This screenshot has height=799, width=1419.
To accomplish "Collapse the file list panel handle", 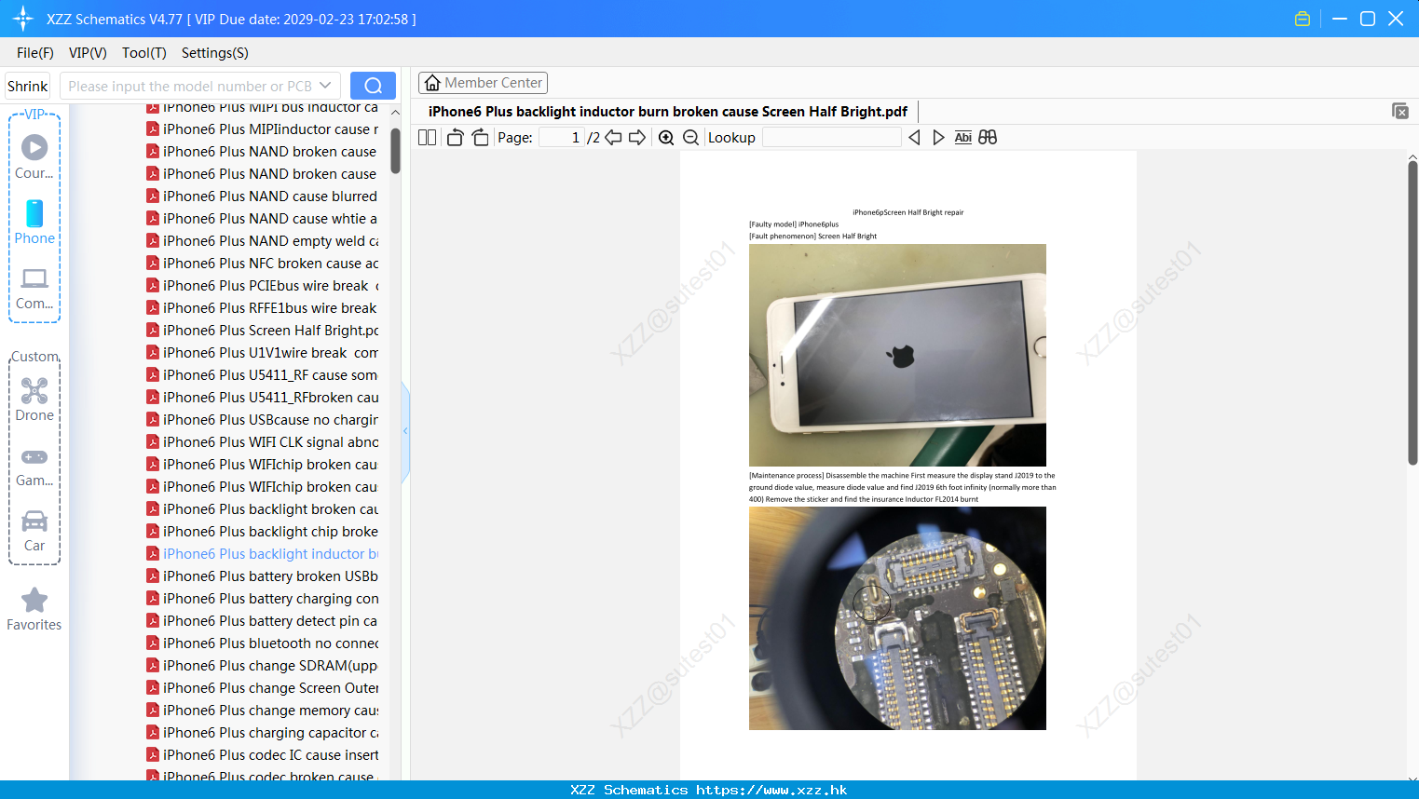I will 405,431.
